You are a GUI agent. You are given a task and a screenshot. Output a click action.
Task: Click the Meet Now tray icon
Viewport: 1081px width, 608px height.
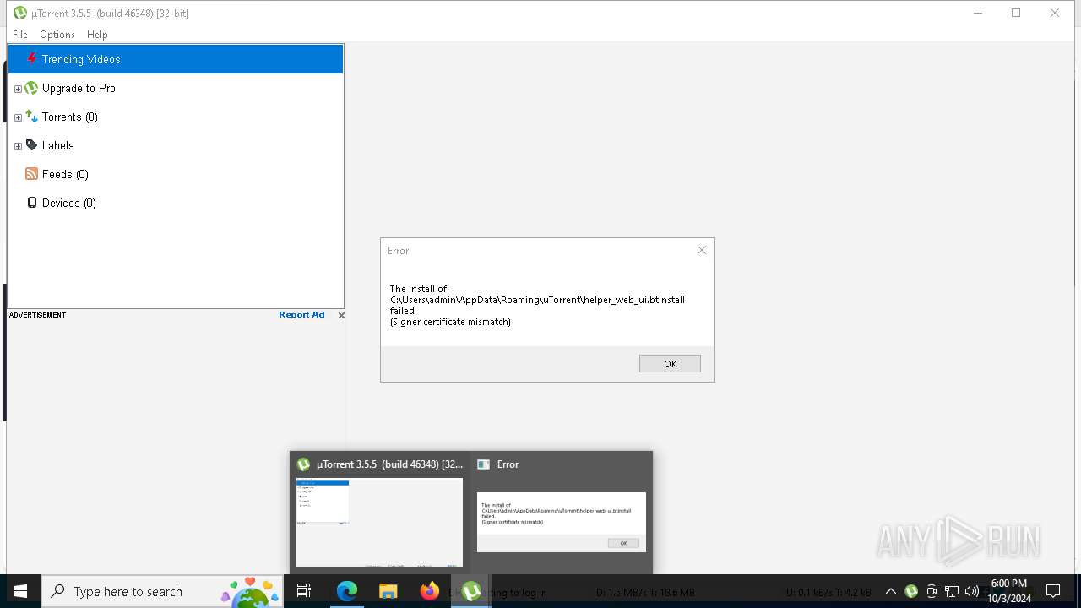tap(932, 591)
